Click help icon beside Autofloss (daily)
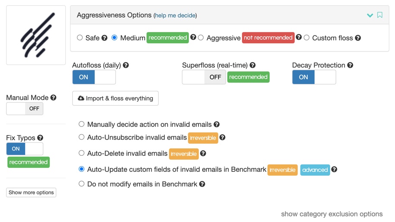Viewport: 395px width, 222px height. point(126,65)
